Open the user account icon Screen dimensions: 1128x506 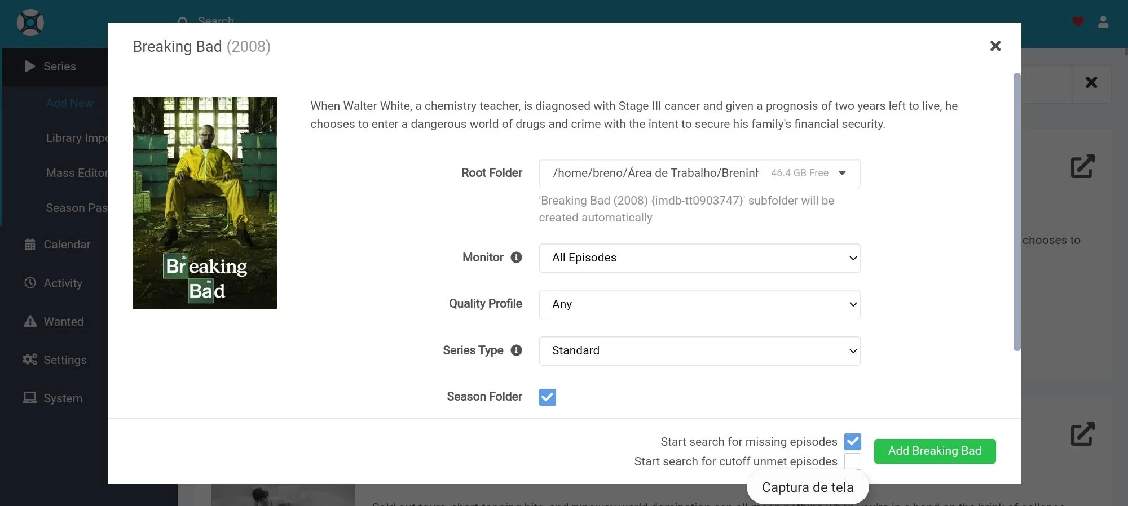click(1103, 22)
